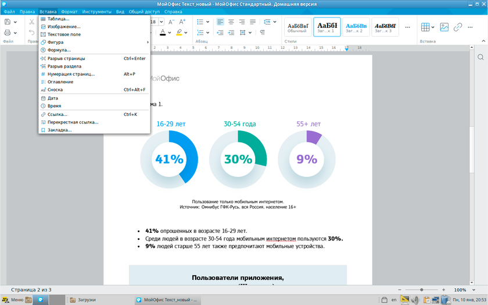Open the zoom percentage dropdown
Image resolution: width=488 pixels, height=305 pixels.
(463, 290)
